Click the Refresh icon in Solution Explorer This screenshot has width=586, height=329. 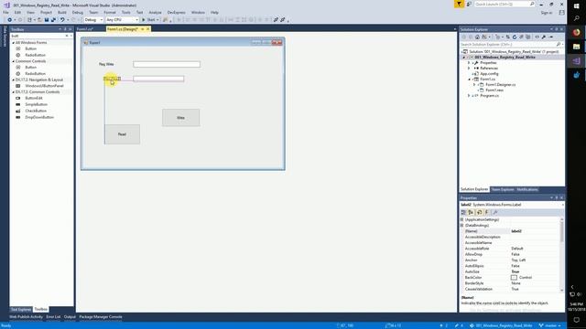coord(515,37)
